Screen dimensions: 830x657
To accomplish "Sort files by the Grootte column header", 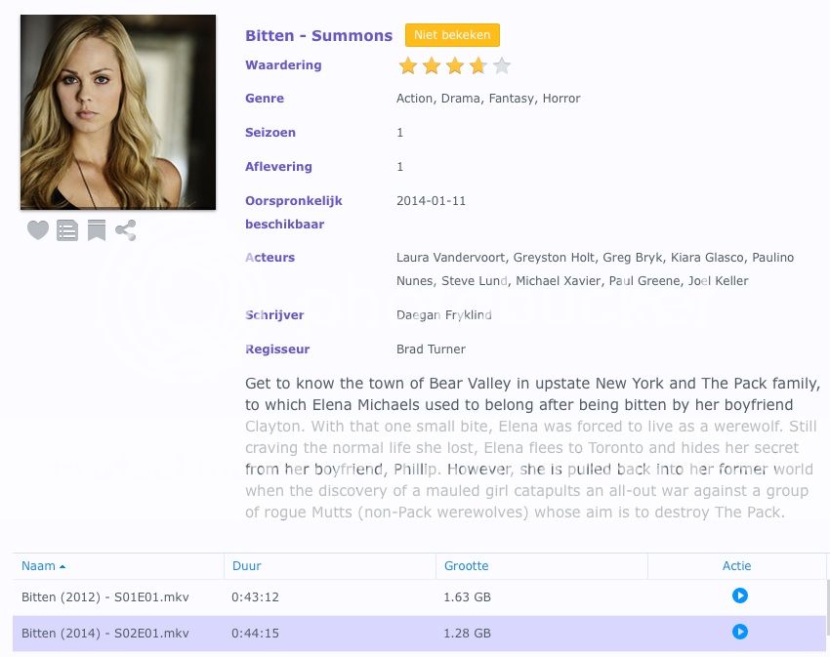I will pyautogui.click(x=466, y=566).
